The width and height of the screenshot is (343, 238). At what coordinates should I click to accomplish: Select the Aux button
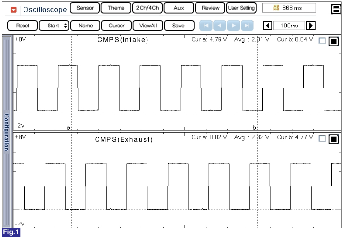click(x=179, y=8)
